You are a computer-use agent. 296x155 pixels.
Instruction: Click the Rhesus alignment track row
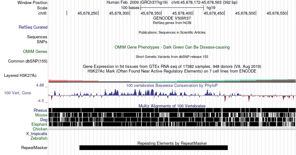(x=172, y=110)
